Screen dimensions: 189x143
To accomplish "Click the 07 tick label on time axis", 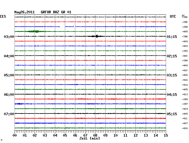I will click(x=85, y=135).
